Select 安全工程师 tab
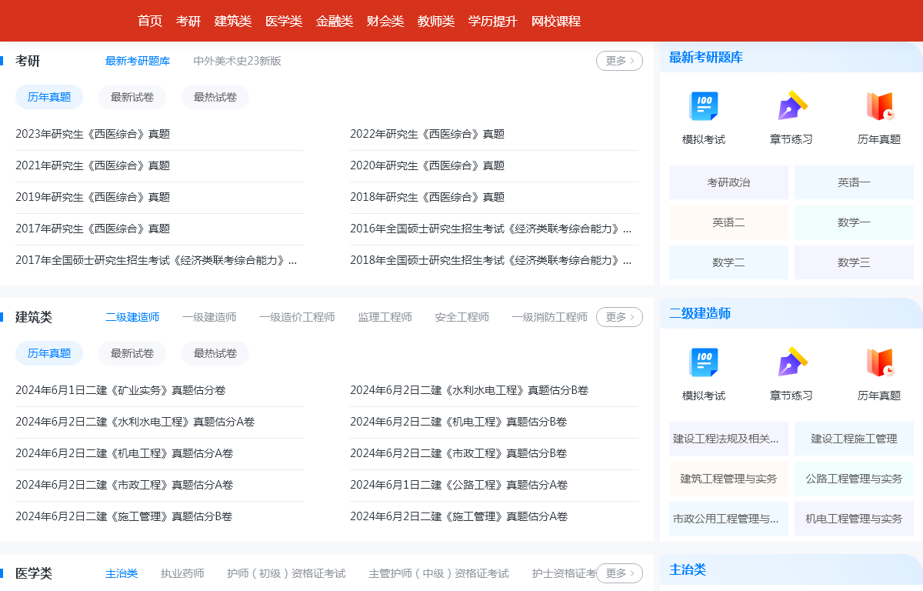This screenshot has height=591, width=923. [461, 317]
